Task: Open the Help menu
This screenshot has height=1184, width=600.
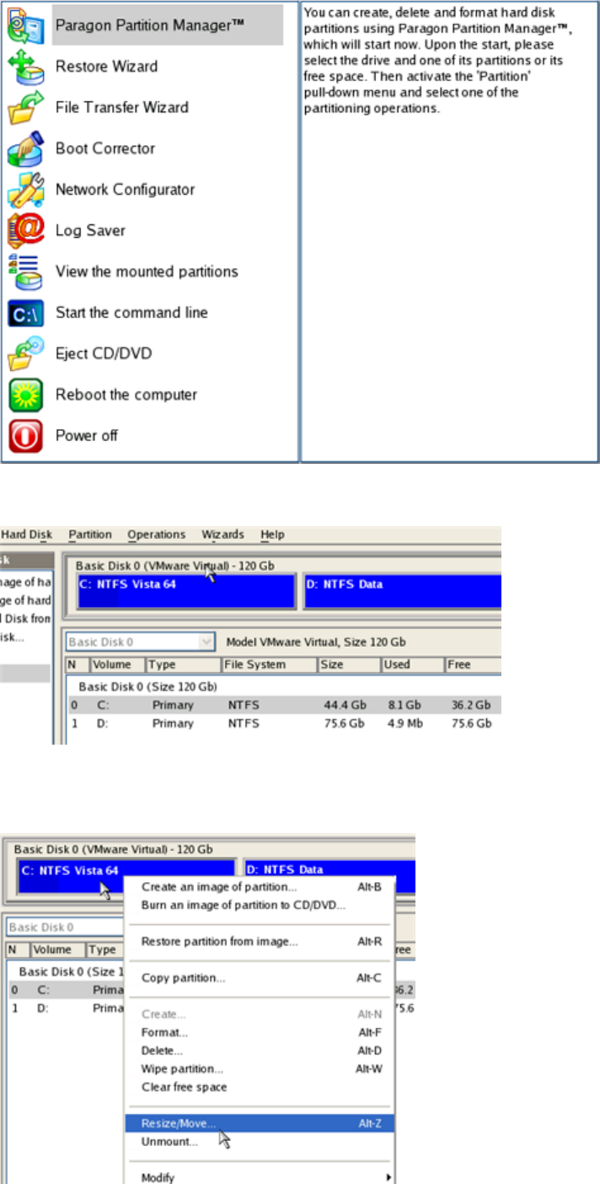Action: tap(272, 535)
